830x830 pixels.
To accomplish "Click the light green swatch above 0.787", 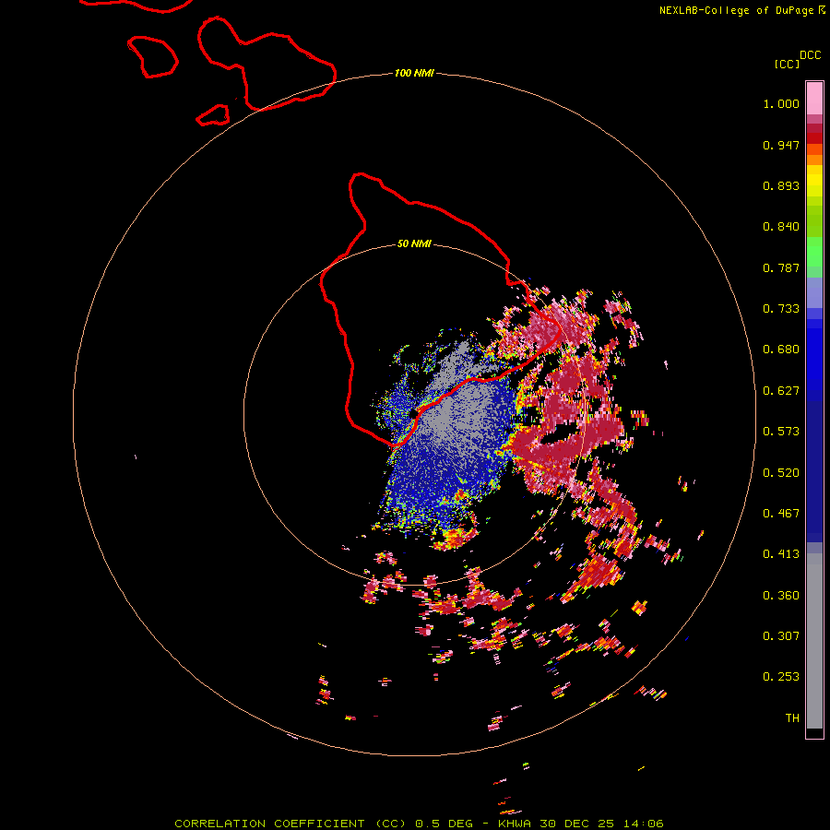I will point(814,252).
